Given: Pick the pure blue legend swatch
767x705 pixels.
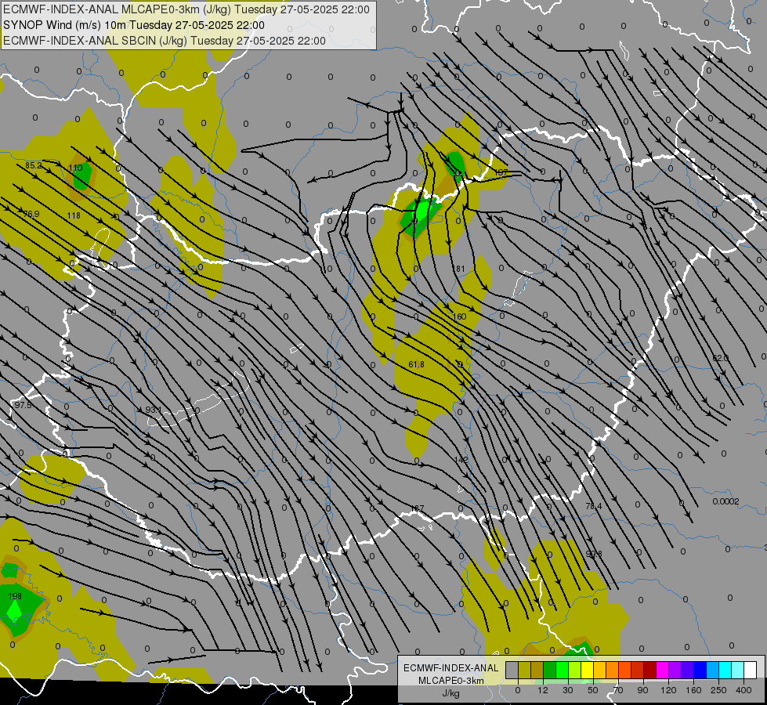Looking at the screenshot, I should click(700, 670).
